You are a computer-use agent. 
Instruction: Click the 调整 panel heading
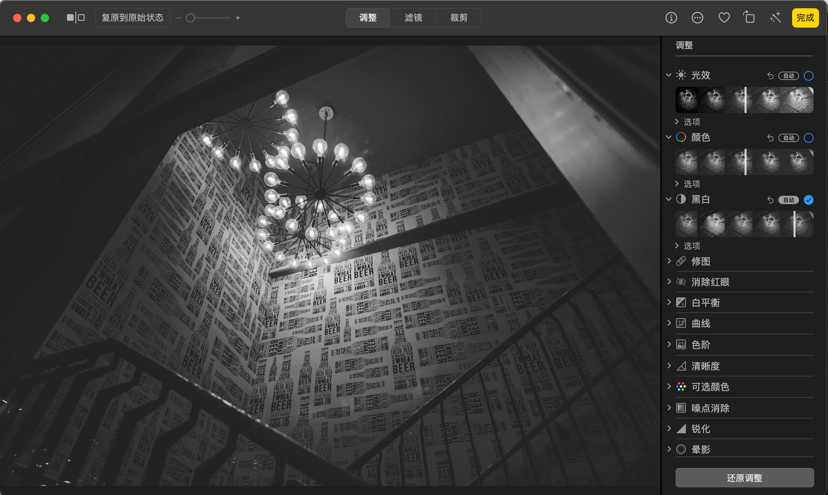pos(684,45)
